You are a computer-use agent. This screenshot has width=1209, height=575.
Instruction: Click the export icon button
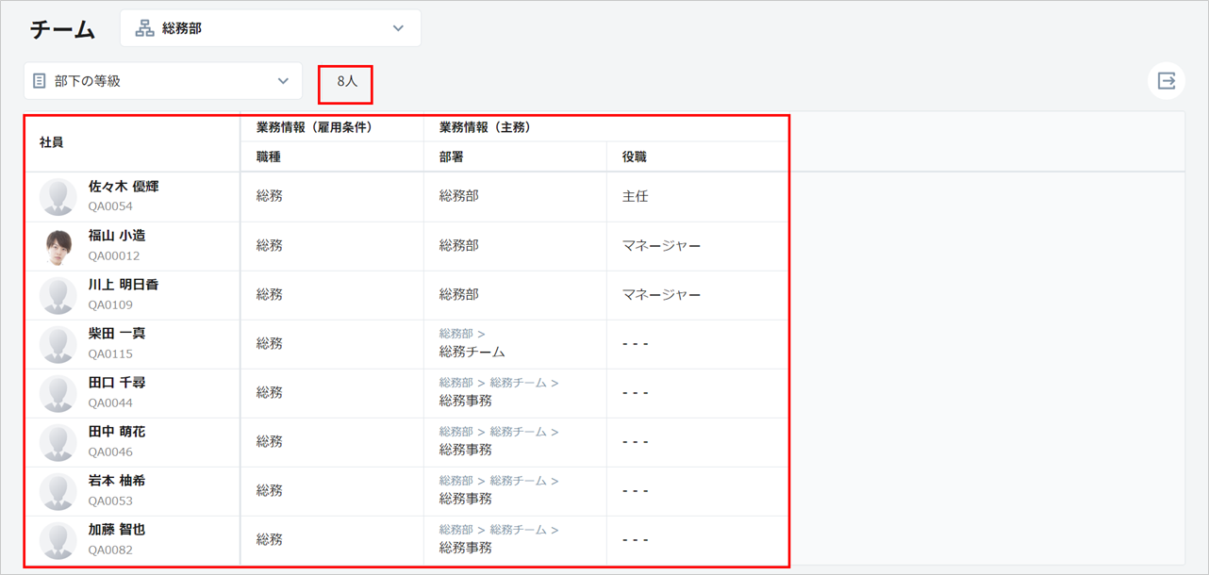click(1167, 81)
